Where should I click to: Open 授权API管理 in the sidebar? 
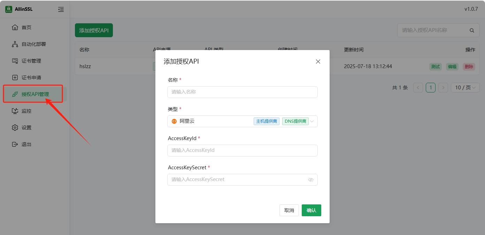click(x=35, y=94)
